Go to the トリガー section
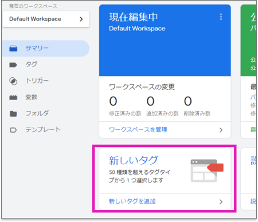 tap(37, 81)
